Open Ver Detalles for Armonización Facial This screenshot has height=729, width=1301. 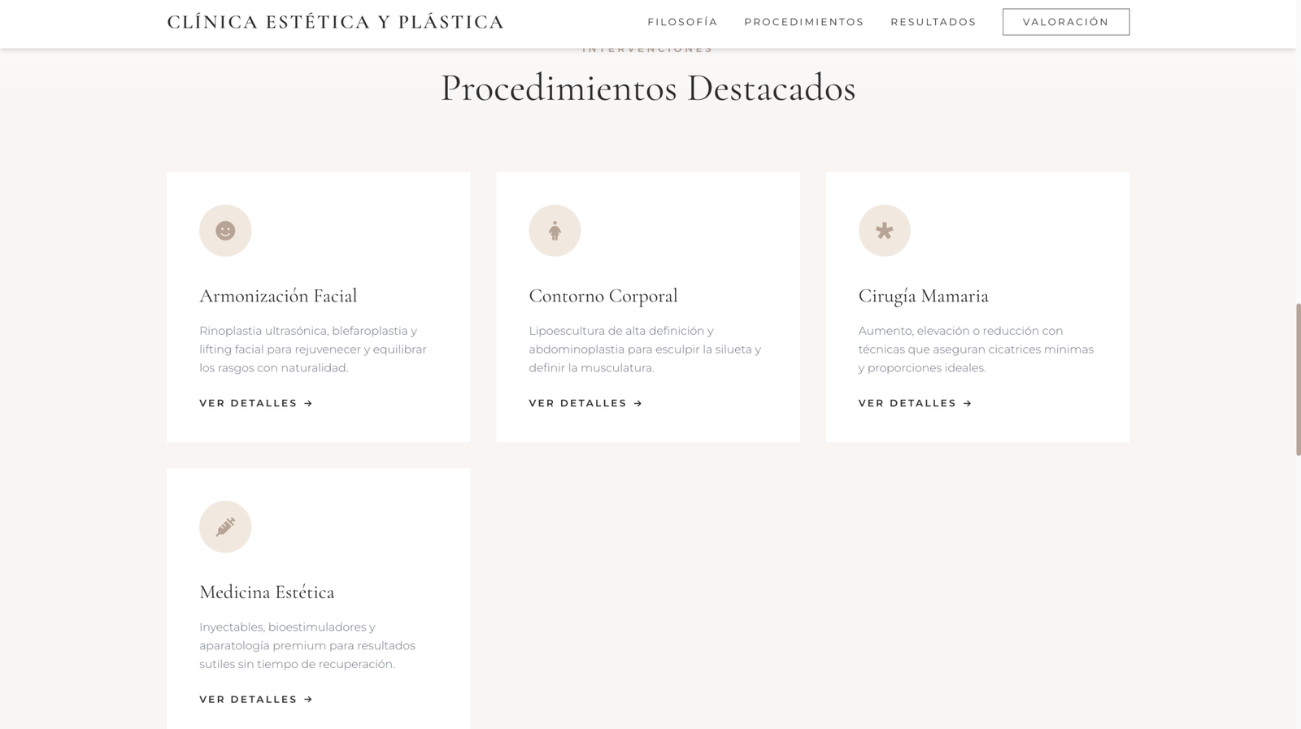coord(256,403)
